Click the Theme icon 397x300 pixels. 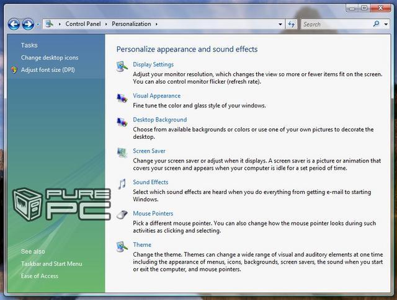[x=122, y=246]
